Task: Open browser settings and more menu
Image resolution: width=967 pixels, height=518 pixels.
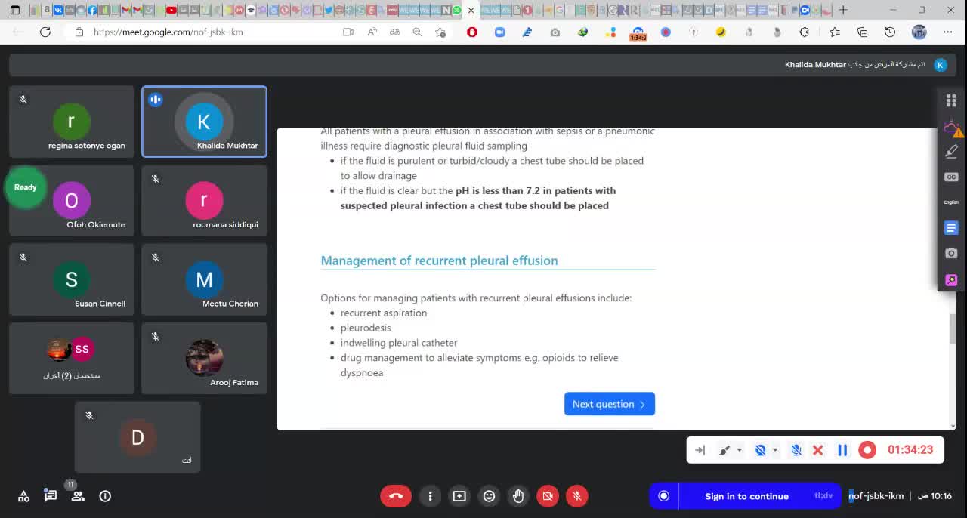Action: point(947,32)
